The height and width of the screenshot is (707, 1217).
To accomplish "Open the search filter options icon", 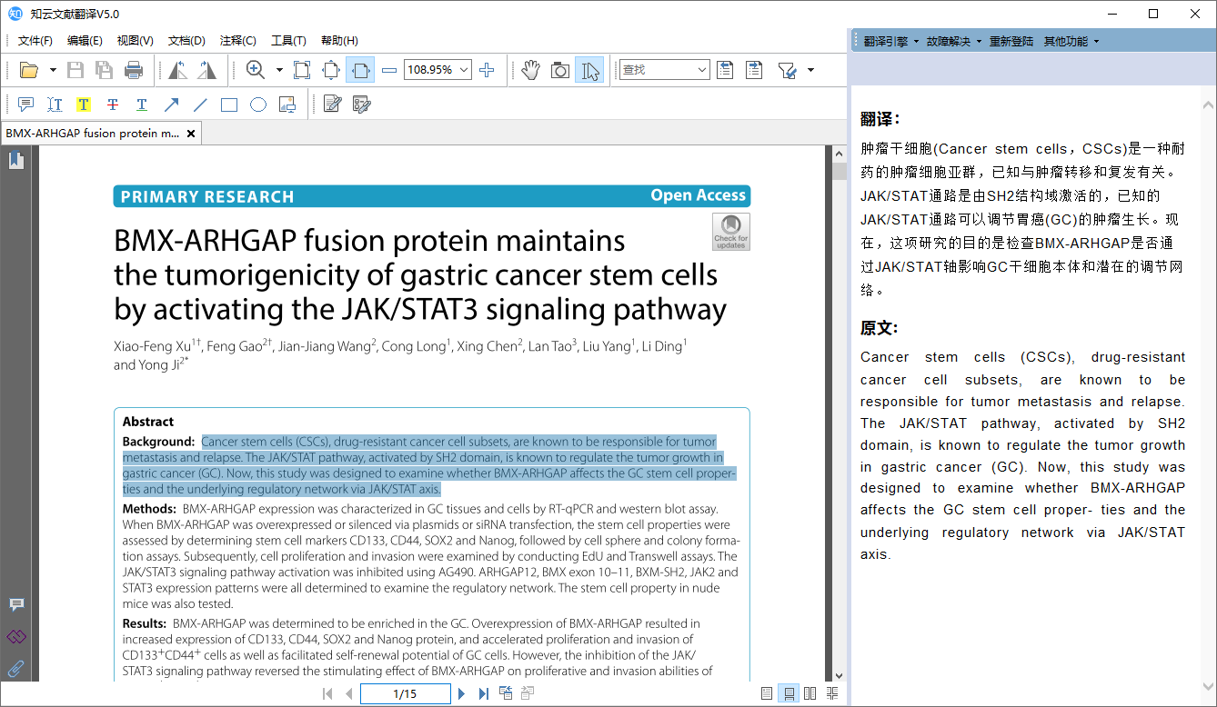I will coord(788,70).
